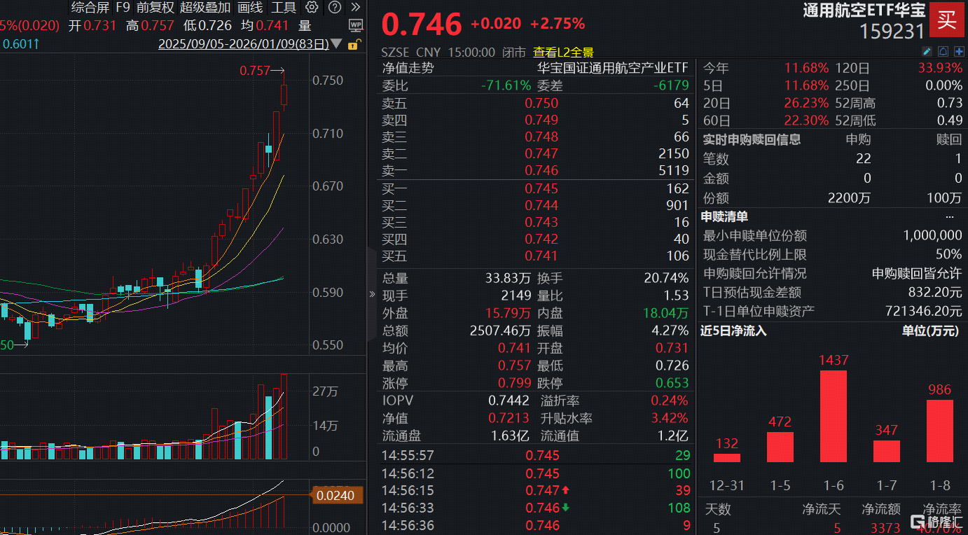Click the pencil note icon
This screenshot has height=535, width=968.
[927, 51]
